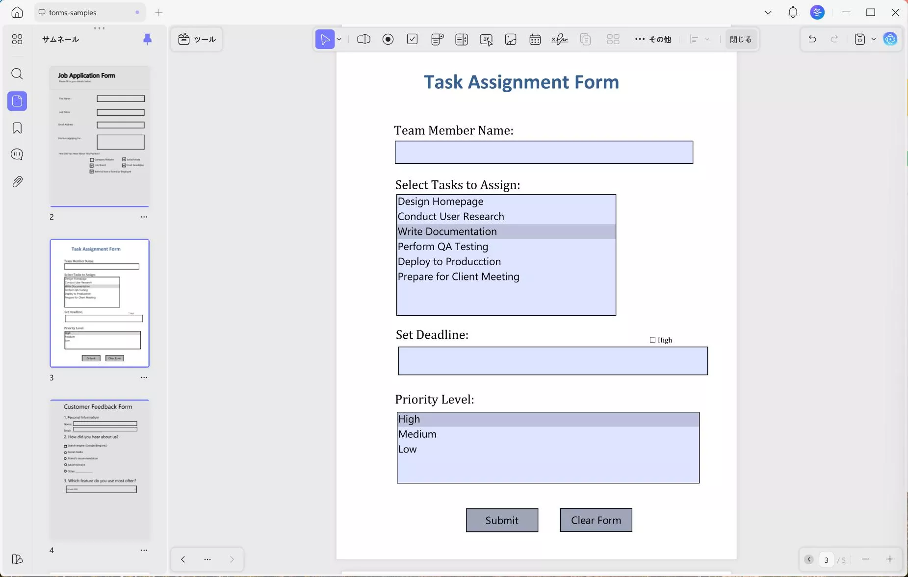Open the ツール tools menu

point(197,39)
